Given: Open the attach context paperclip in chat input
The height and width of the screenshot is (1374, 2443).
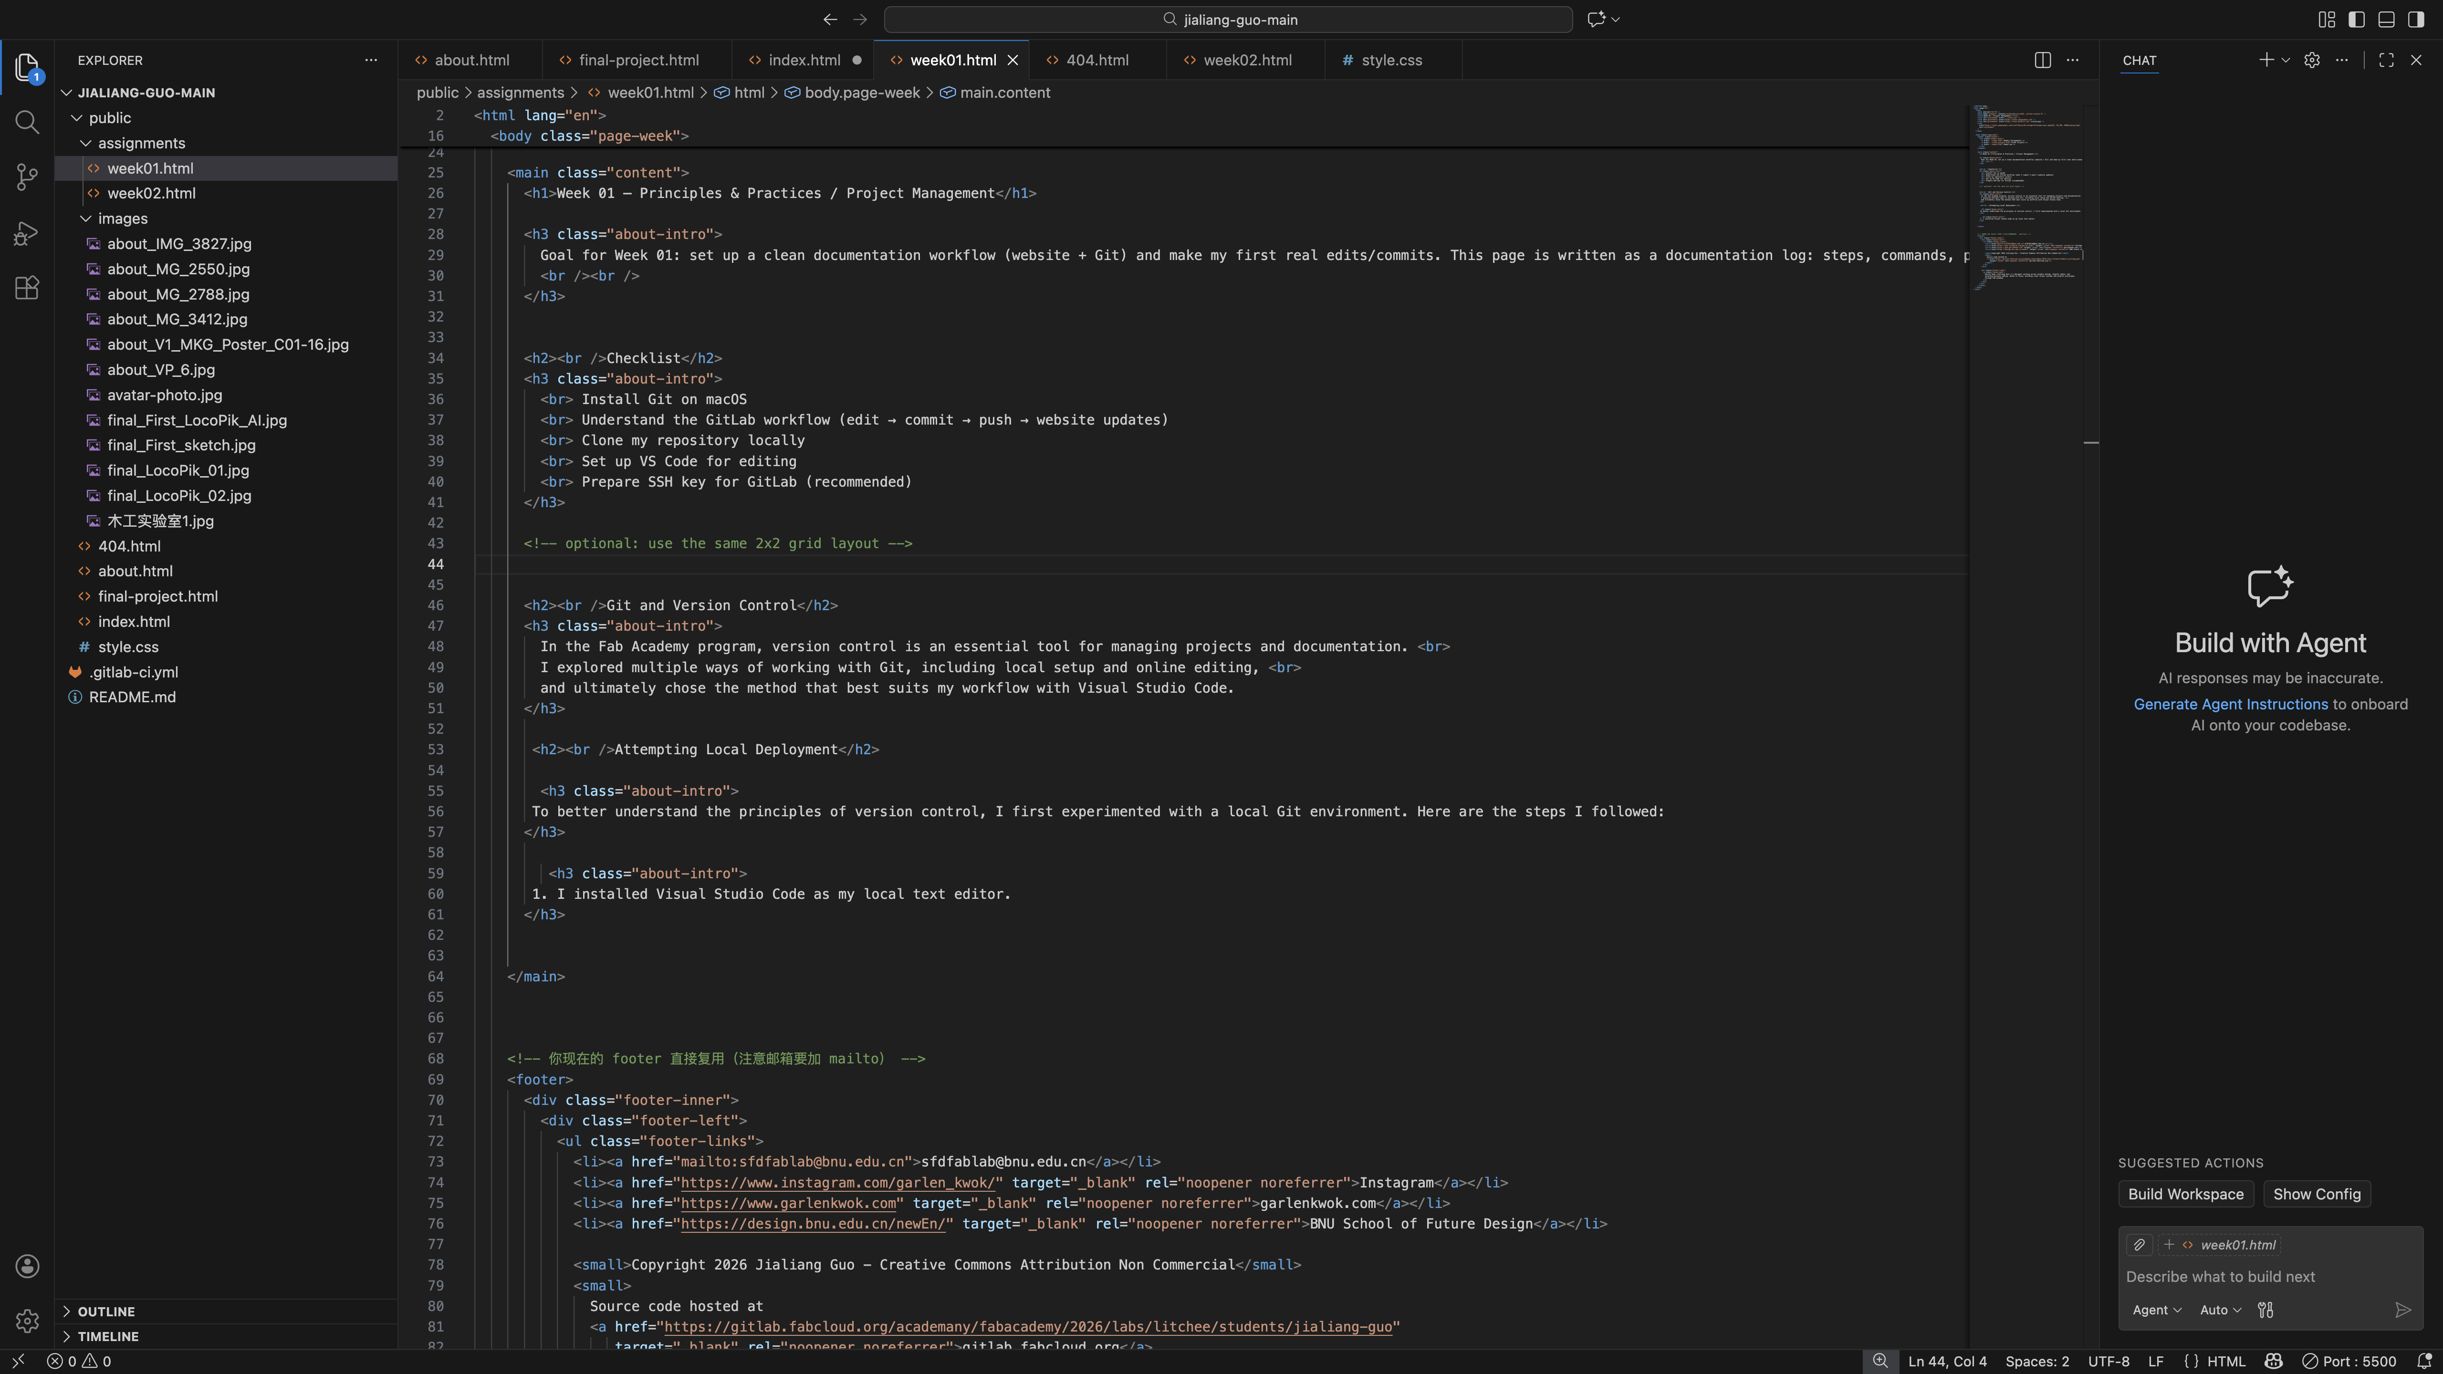Looking at the screenshot, I should pos(2140,1244).
